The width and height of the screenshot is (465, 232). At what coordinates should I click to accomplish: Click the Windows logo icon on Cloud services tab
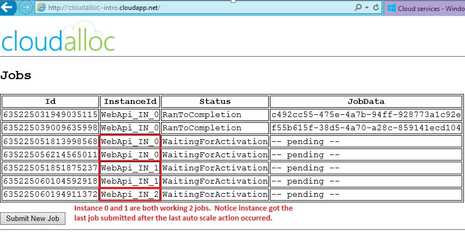[391, 8]
